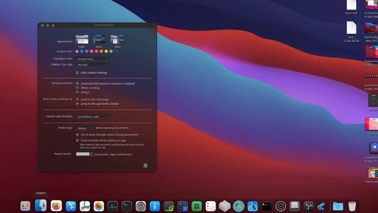Open green chip CPU icon in dock
378x213 pixels.
[197, 206]
